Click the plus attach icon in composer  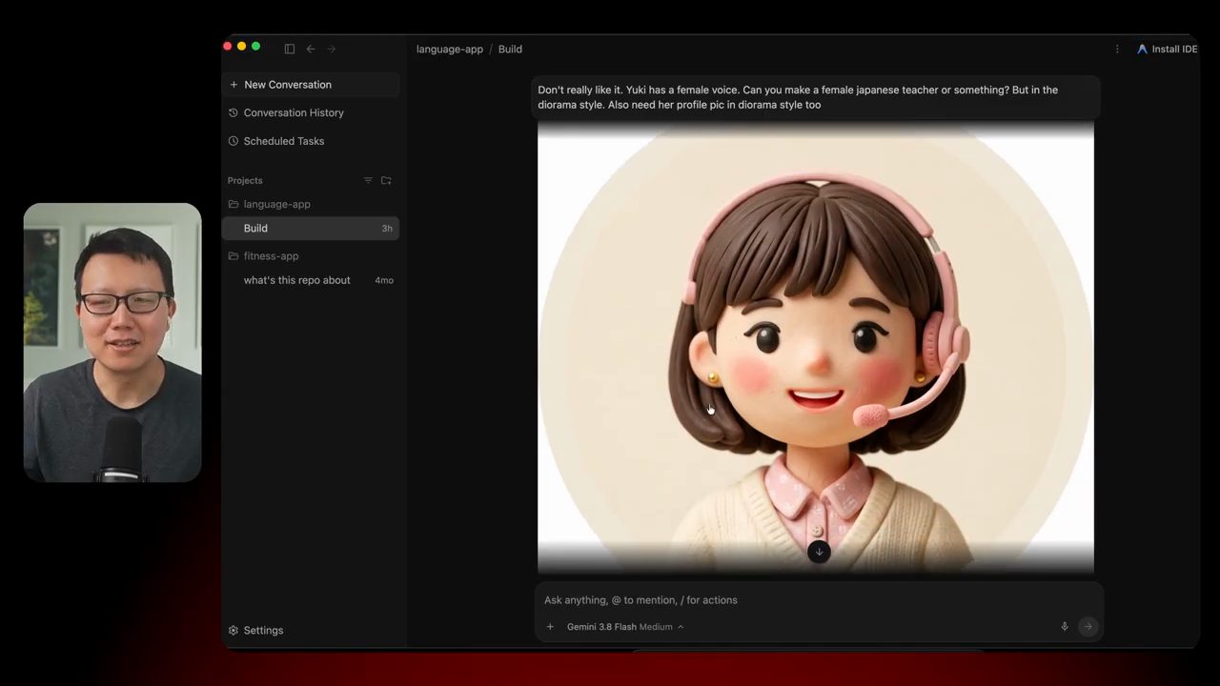click(x=550, y=626)
